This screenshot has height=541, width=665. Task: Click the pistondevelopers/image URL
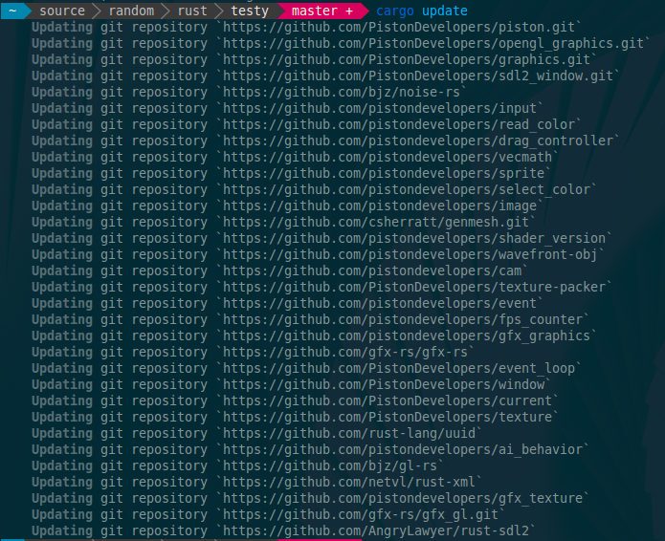380,206
